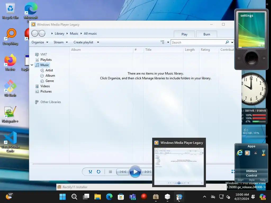Switch to Now Playing view icon
The width and height of the screenshot is (271, 203).
[x=233, y=171]
